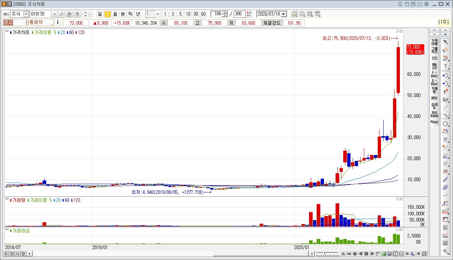Click the zoom in plus icon in the bottom bar
Screen dimensions: 453x260
[x=355, y=253]
